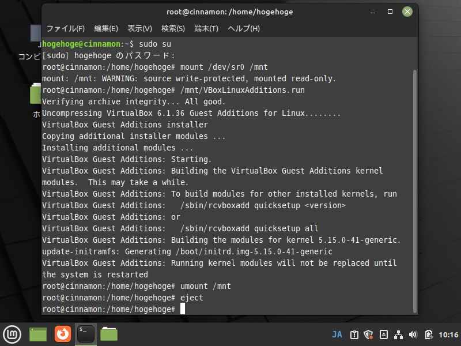Open the update manager shield icon
The width and height of the screenshot is (461, 346).
click(x=368, y=334)
